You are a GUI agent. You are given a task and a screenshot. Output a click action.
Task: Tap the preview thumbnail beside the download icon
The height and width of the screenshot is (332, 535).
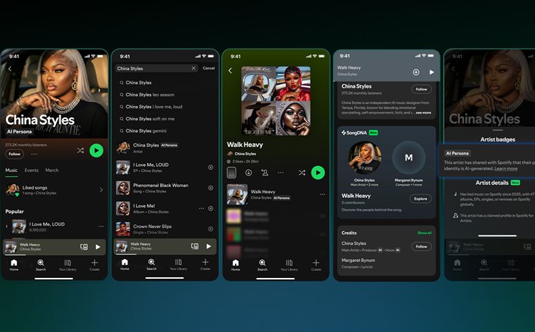coord(232,173)
